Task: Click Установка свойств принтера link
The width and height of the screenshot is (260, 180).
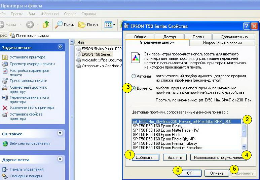Action: [26, 117]
